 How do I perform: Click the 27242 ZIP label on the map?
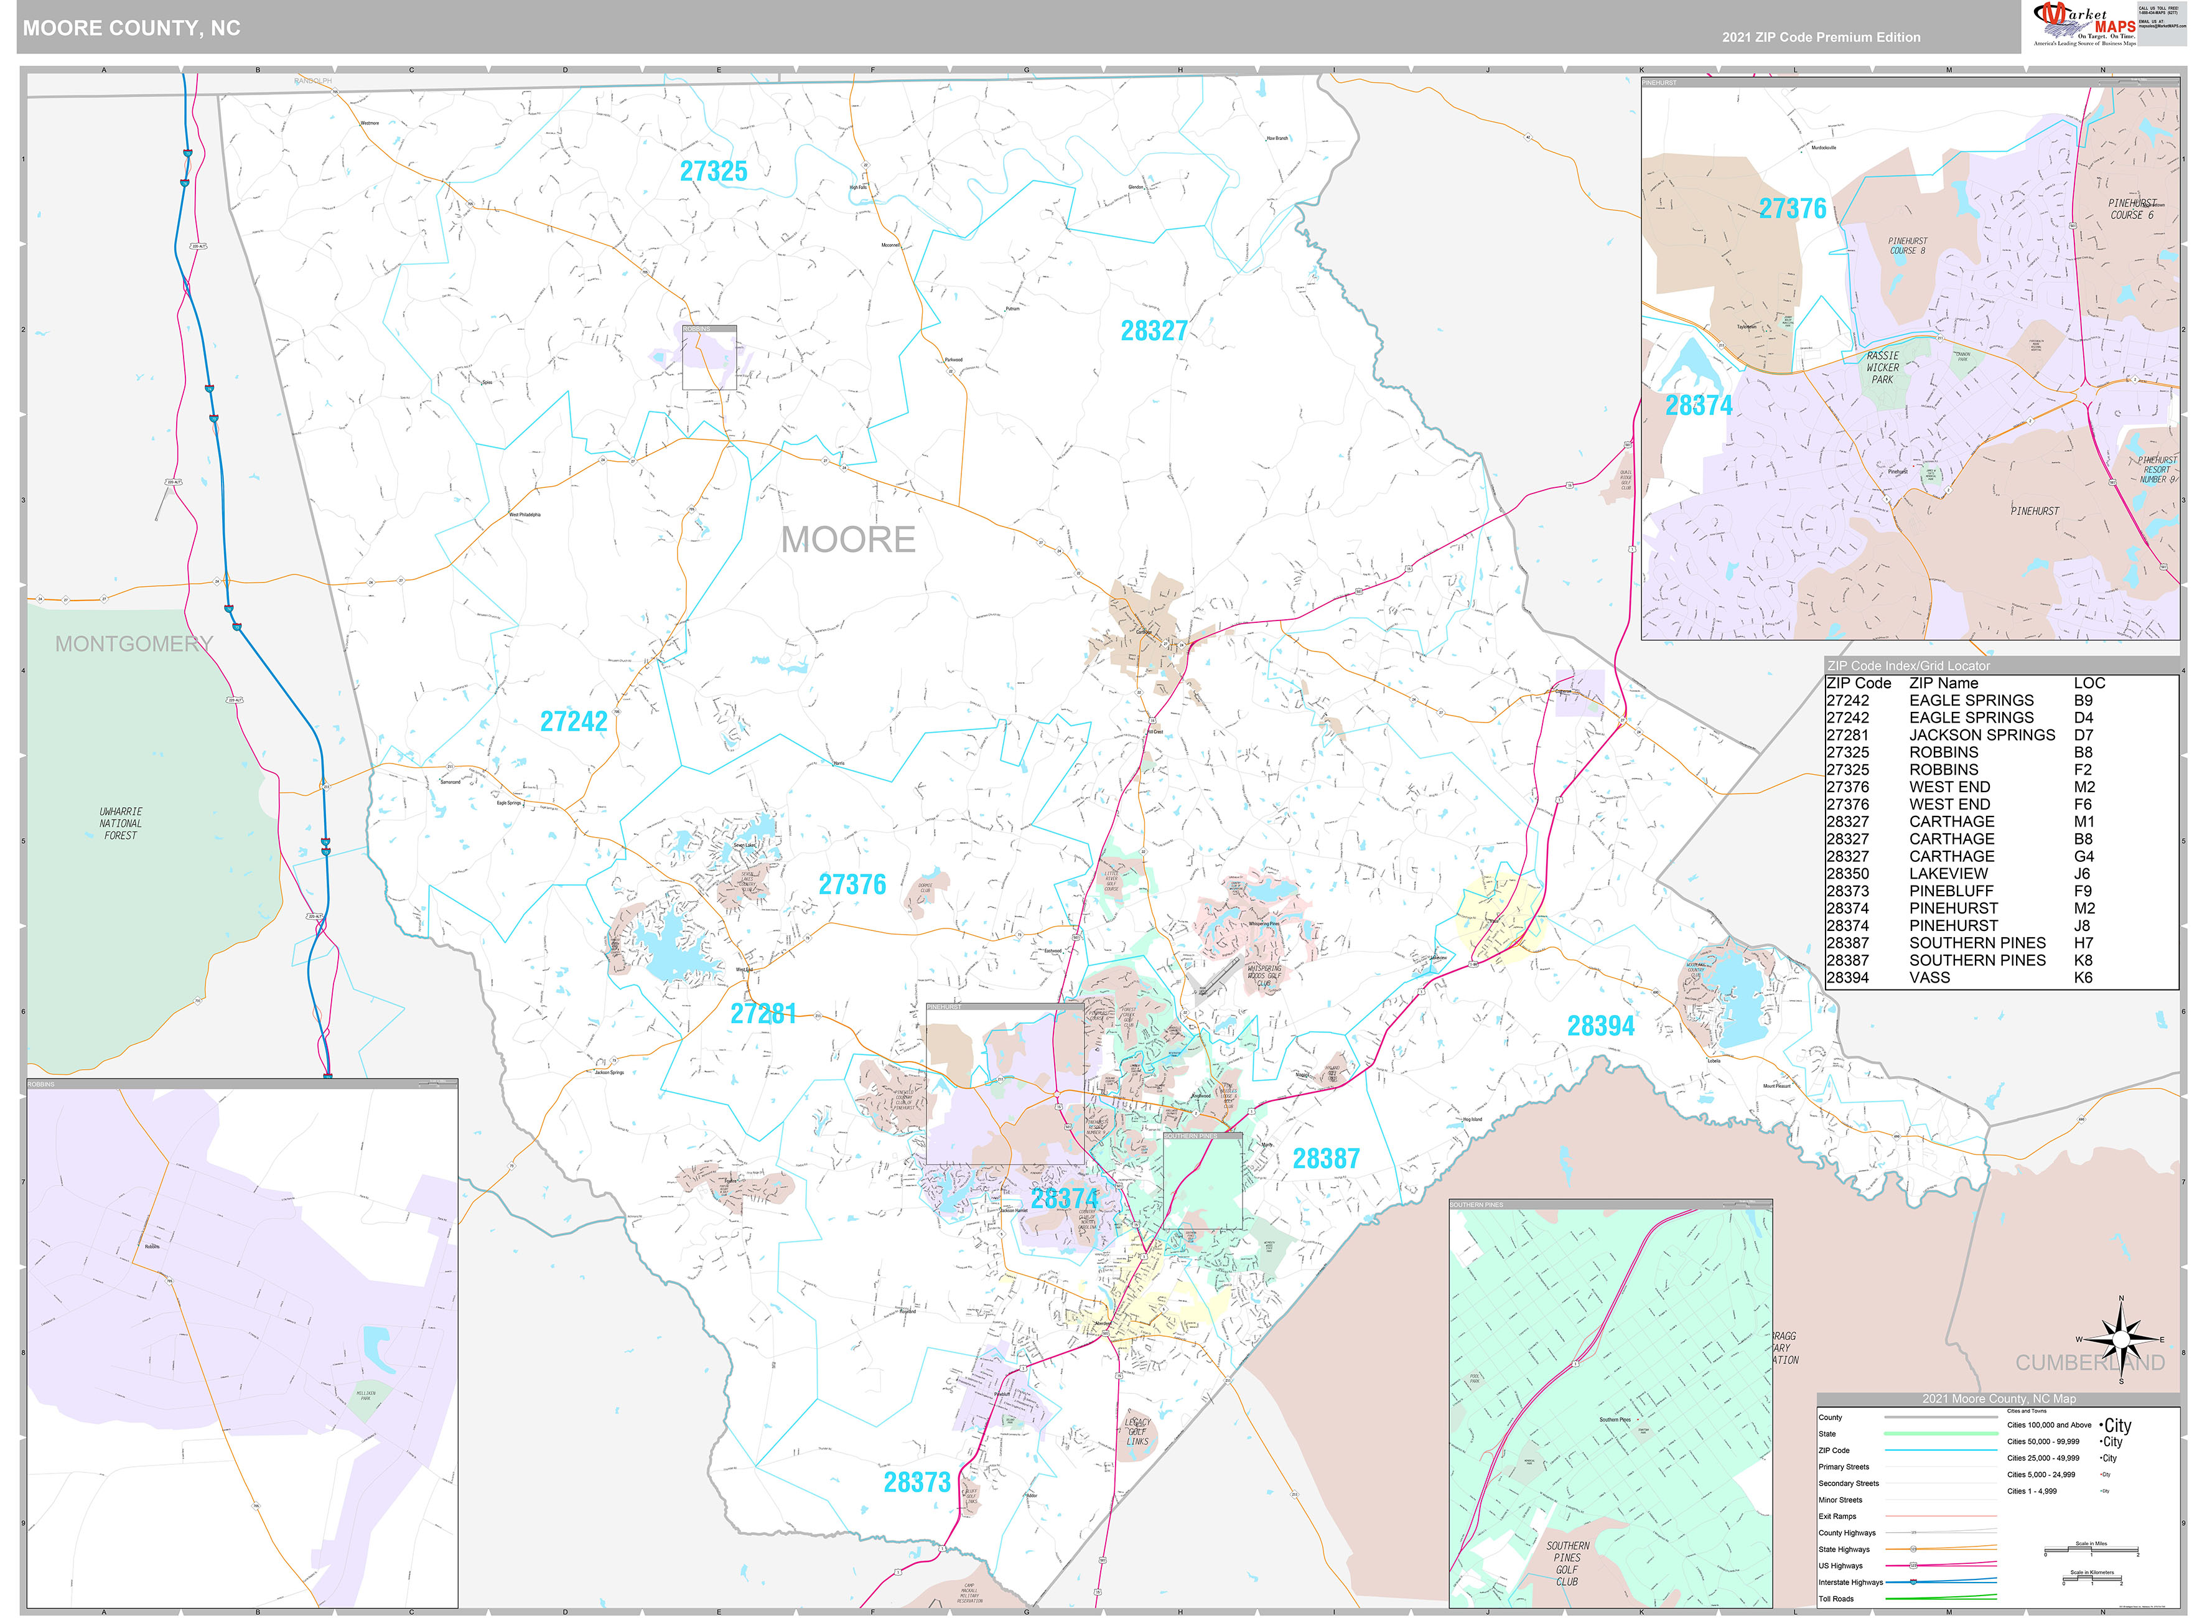(x=574, y=722)
